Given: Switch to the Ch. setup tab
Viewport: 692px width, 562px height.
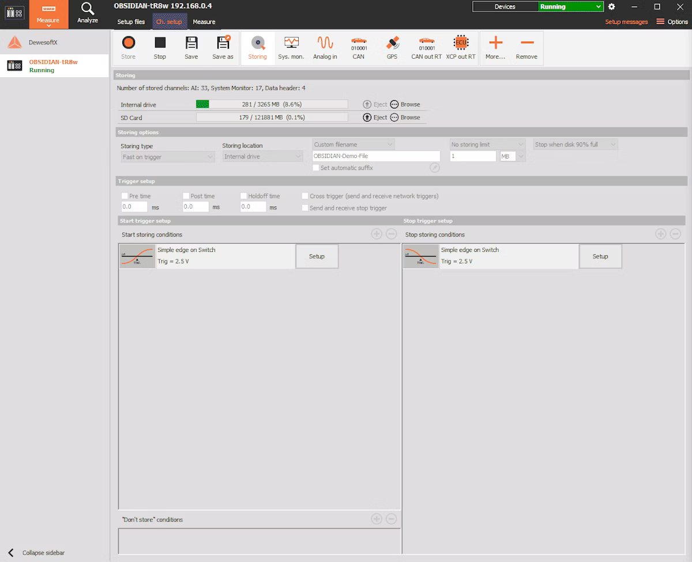Looking at the screenshot, I should coord(169,22).
